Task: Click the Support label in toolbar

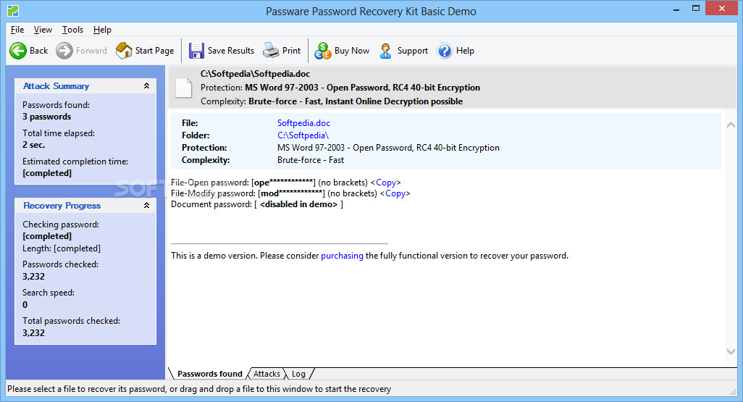Action: (412, 51)
